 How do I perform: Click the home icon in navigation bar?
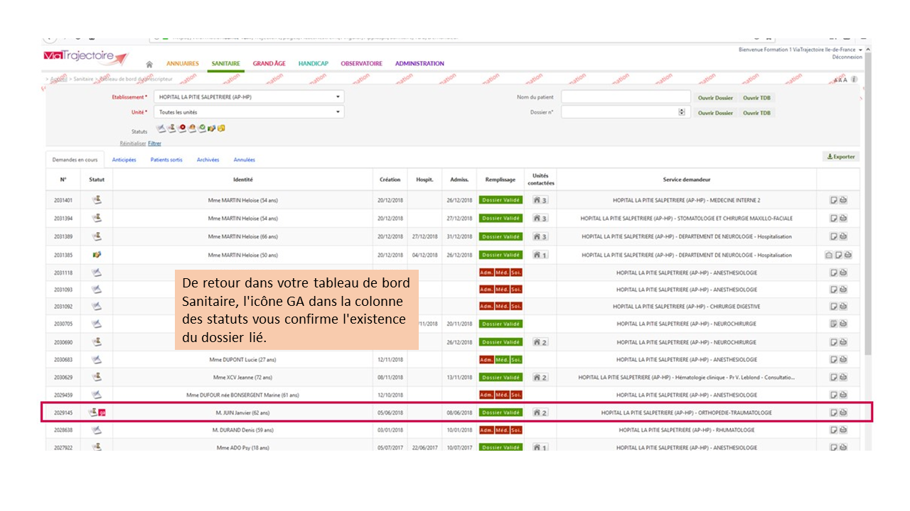click(149, 64)
